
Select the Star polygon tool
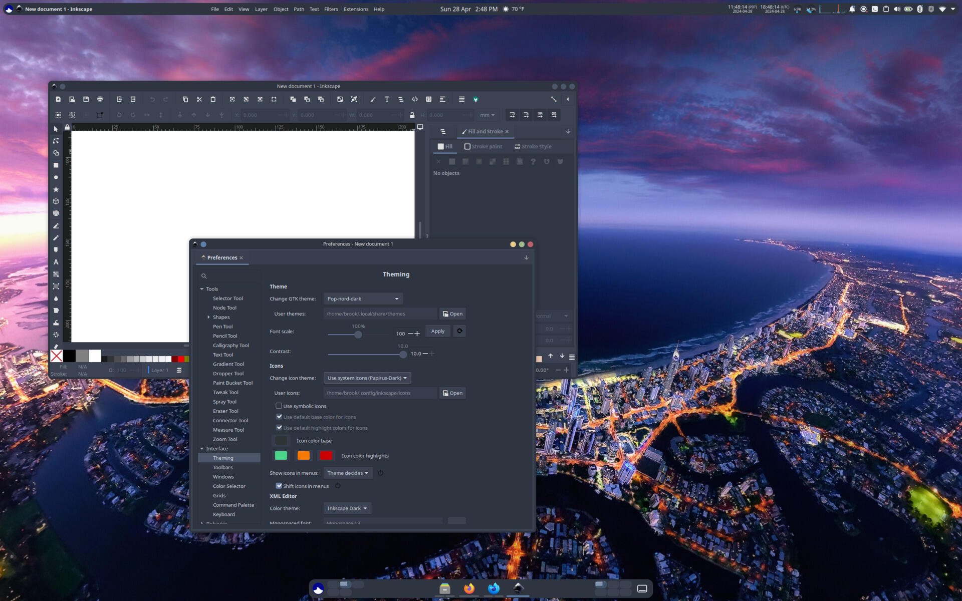coord(56,189)
